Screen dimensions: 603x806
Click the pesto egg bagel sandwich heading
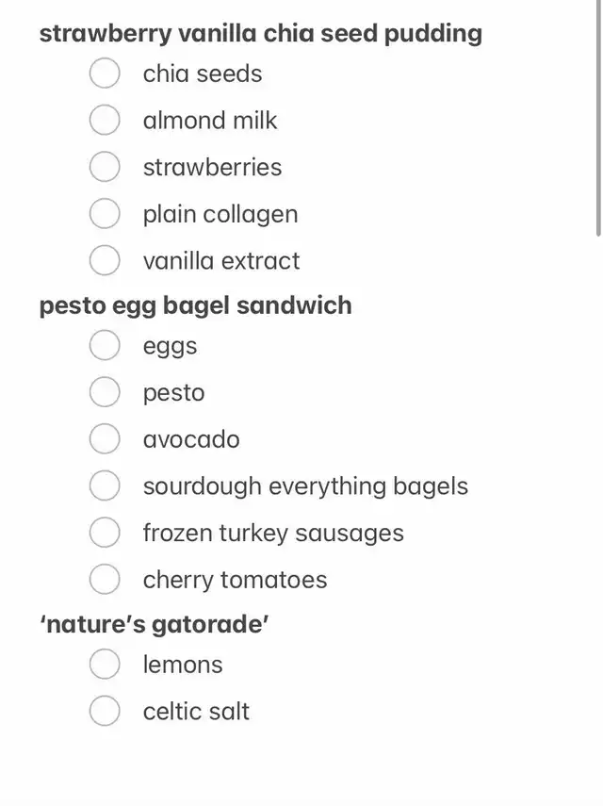point(196,305)
